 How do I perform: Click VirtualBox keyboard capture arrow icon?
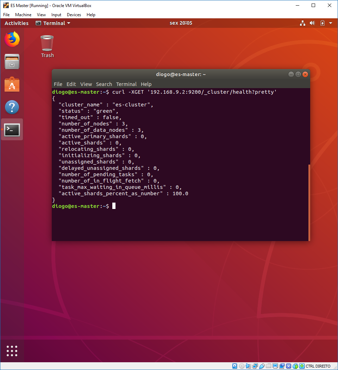(302, 366)
